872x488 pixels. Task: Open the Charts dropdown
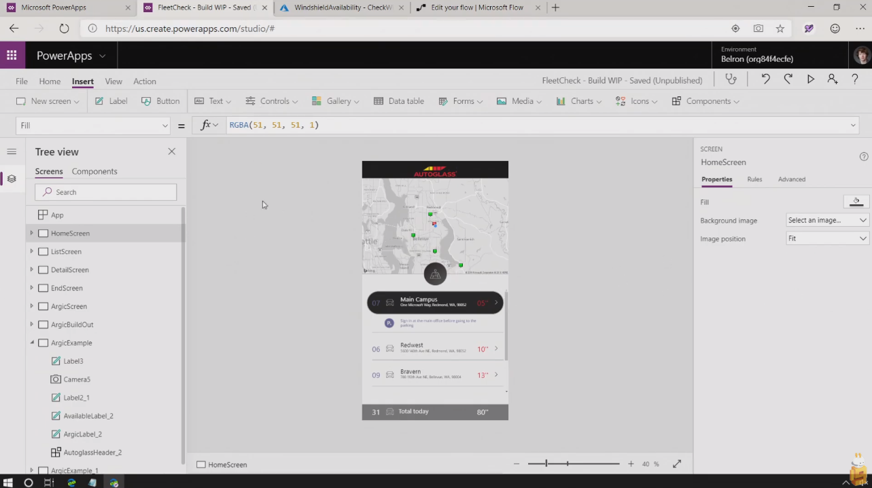(x=578, y=101)
